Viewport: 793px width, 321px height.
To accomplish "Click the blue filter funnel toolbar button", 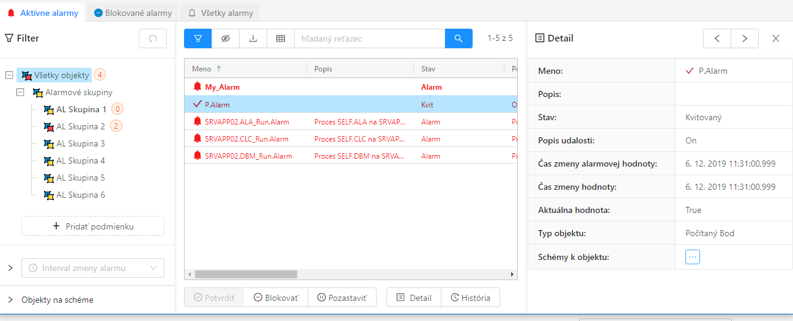I will tap(197, 38).
